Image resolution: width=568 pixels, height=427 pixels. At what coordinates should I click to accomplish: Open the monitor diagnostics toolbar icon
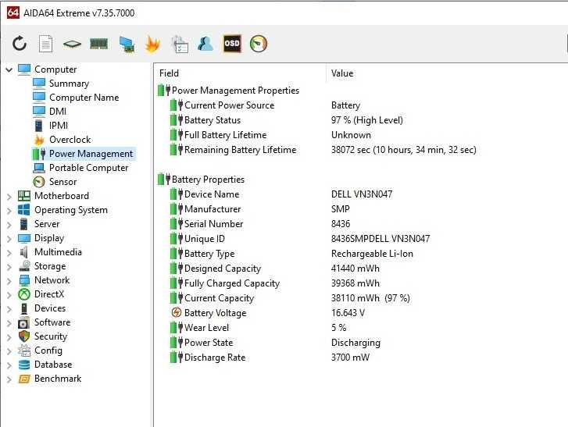click(x=127, y=44)
